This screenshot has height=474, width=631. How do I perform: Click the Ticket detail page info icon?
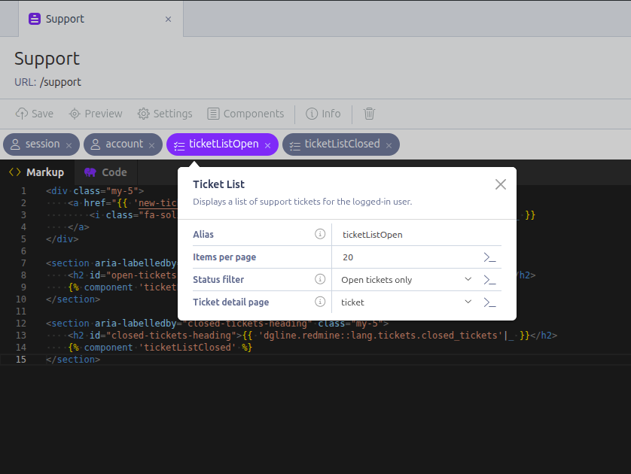click(x=320, y=302)
